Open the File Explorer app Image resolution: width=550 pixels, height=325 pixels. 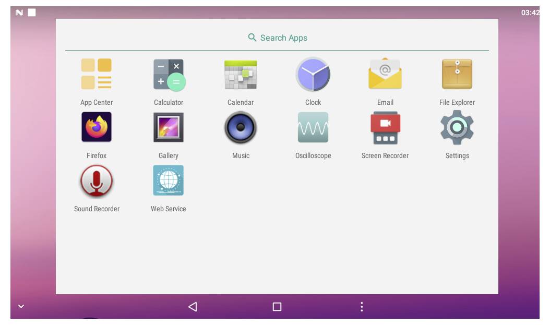click(x=458, y=74)
